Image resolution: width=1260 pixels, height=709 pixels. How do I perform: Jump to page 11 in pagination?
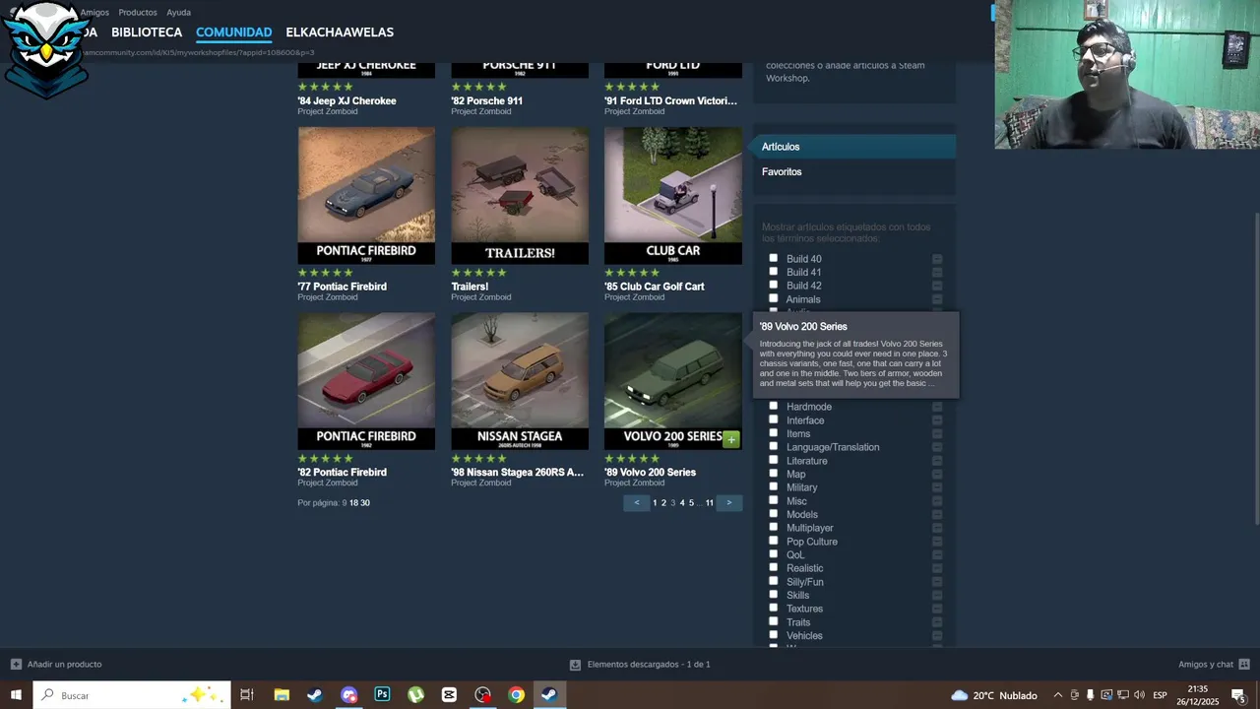[709, 503]
